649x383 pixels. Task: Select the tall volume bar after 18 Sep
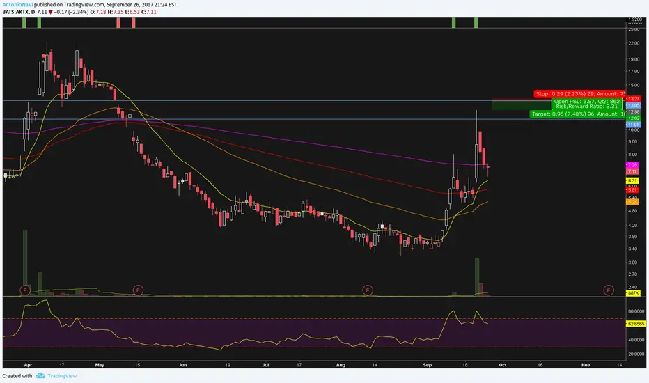477,276
